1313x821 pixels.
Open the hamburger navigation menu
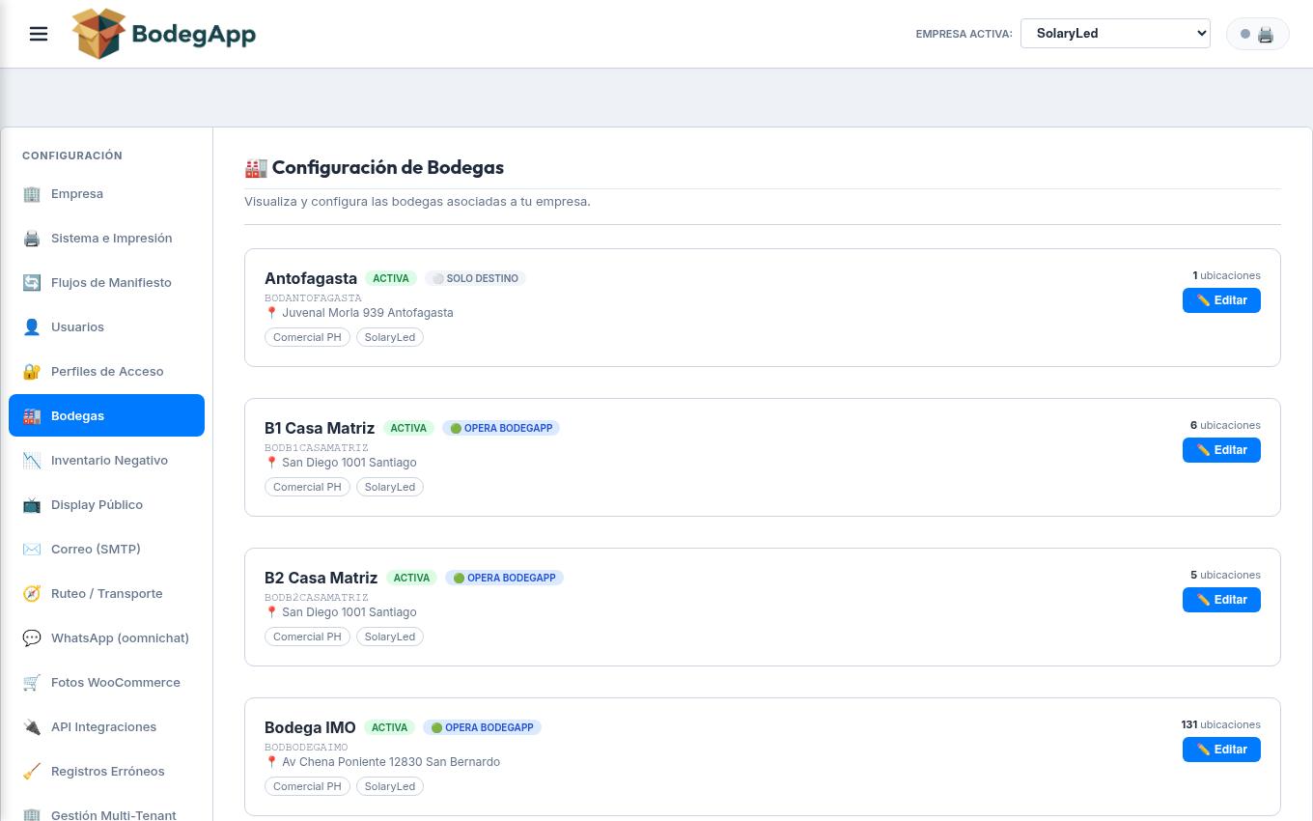pyautogui.click(x=39, y=34)
